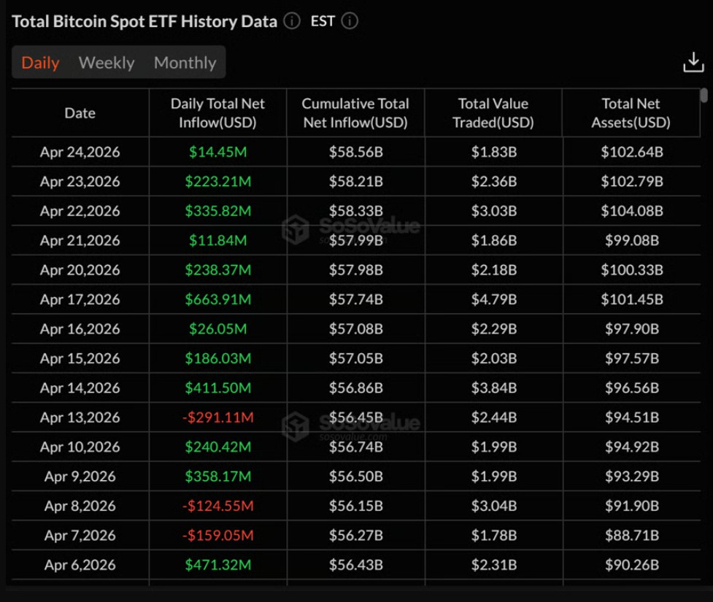Image resolution: width=713 pixels, height=602 pixels.
Task: Click info icon next to EST label
Action: [350, 21]
